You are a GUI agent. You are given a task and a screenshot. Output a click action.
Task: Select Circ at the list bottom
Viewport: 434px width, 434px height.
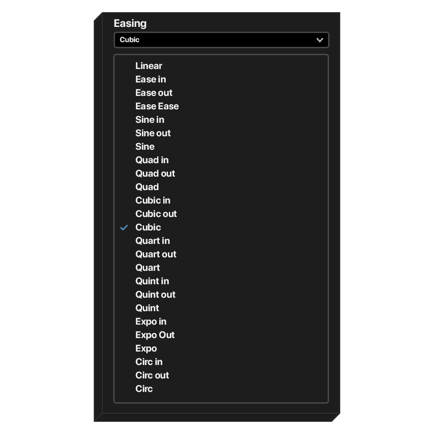click(x=144, y=389)
